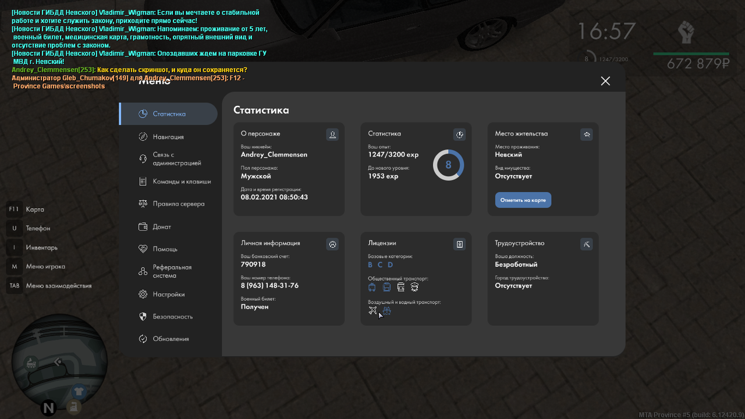
Task: Click the person icon in О персонаже card
Action: click(x=332, y=134)
